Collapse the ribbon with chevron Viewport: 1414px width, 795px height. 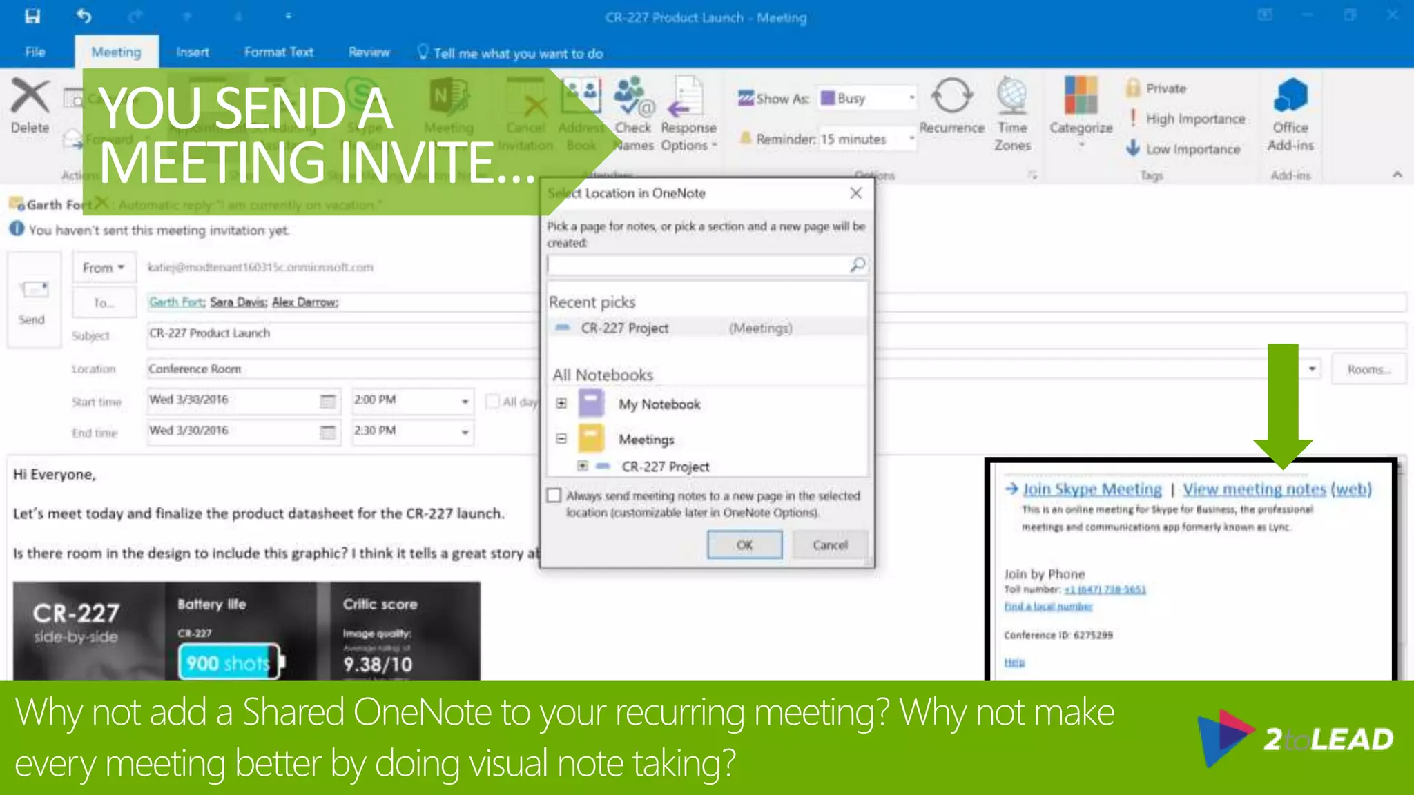coord(1397,175)
